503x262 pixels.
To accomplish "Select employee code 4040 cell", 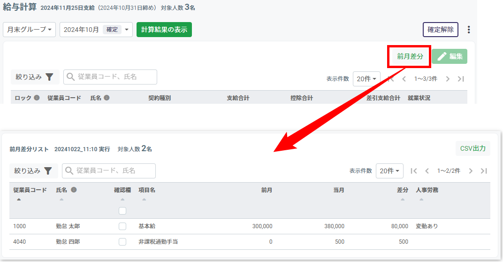I will click(x=20, y=242).
